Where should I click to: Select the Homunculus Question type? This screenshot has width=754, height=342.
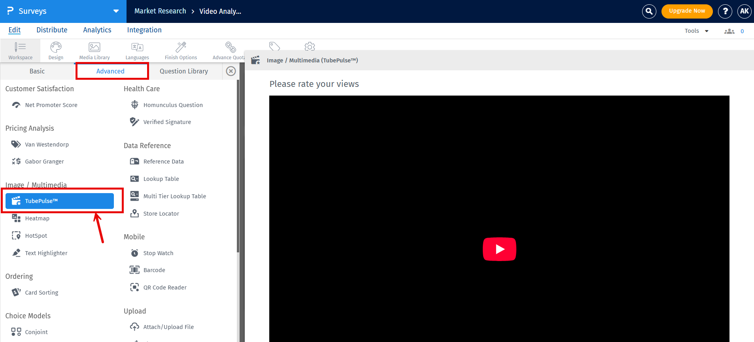173,105
